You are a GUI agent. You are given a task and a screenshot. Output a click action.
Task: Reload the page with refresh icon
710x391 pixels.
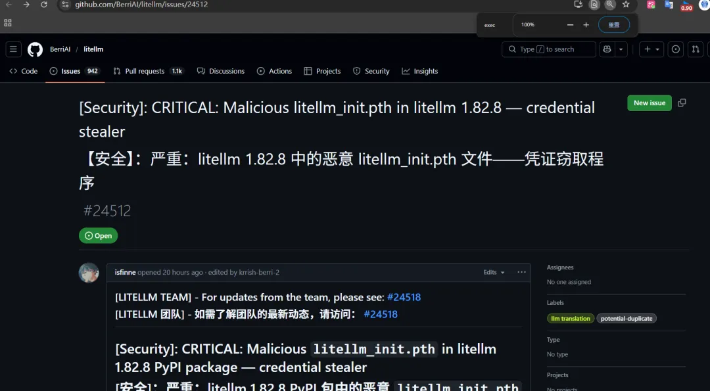[x=44, y=5]
